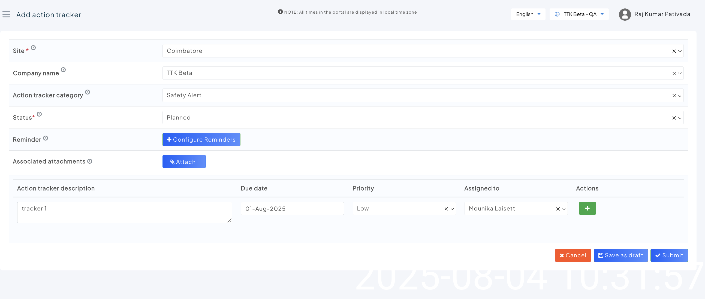Click help icon beside Action tracker category
705x299 pixels.
click(x=88, y=92)
